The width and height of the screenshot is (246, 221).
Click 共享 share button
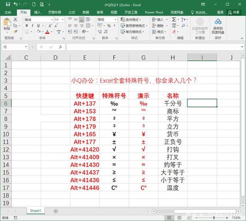tap(234, 12)
